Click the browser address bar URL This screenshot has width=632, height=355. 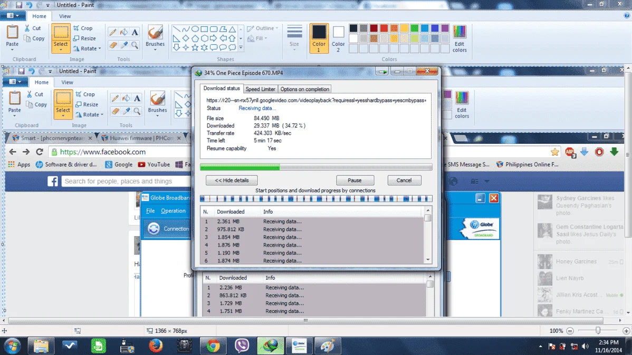(x=103, y=152)
